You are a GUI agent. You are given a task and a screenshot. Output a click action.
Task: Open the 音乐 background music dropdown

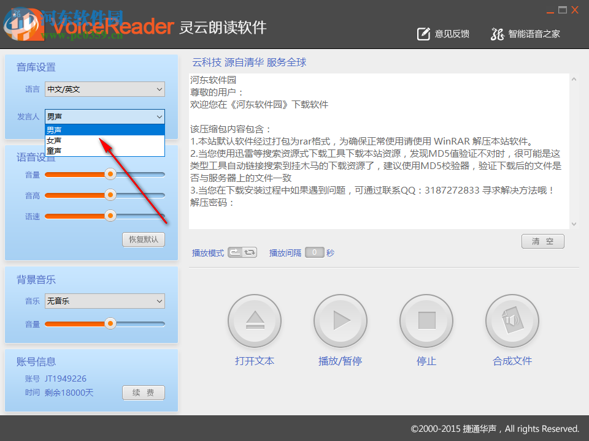coord(104,301)
